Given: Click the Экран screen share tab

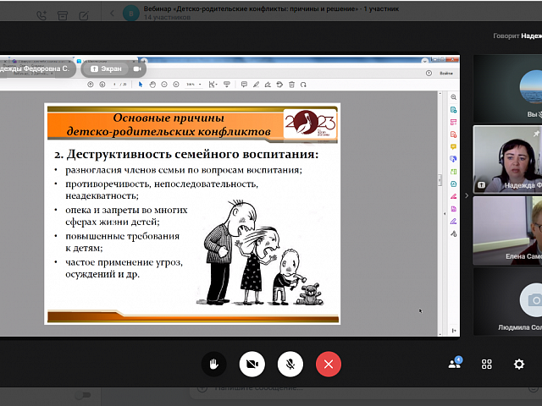Looking at the screenshot, I should pyautogui.click(x=107, y=69).
